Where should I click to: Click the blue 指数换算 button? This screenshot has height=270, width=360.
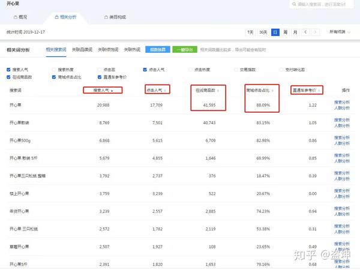(x=158, y=50)
